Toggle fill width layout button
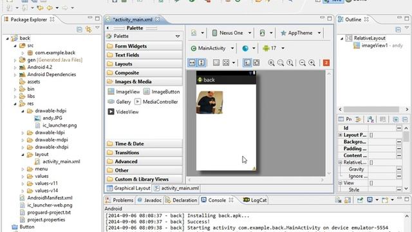Screen dimensions: 412x232 click(192, 63)
